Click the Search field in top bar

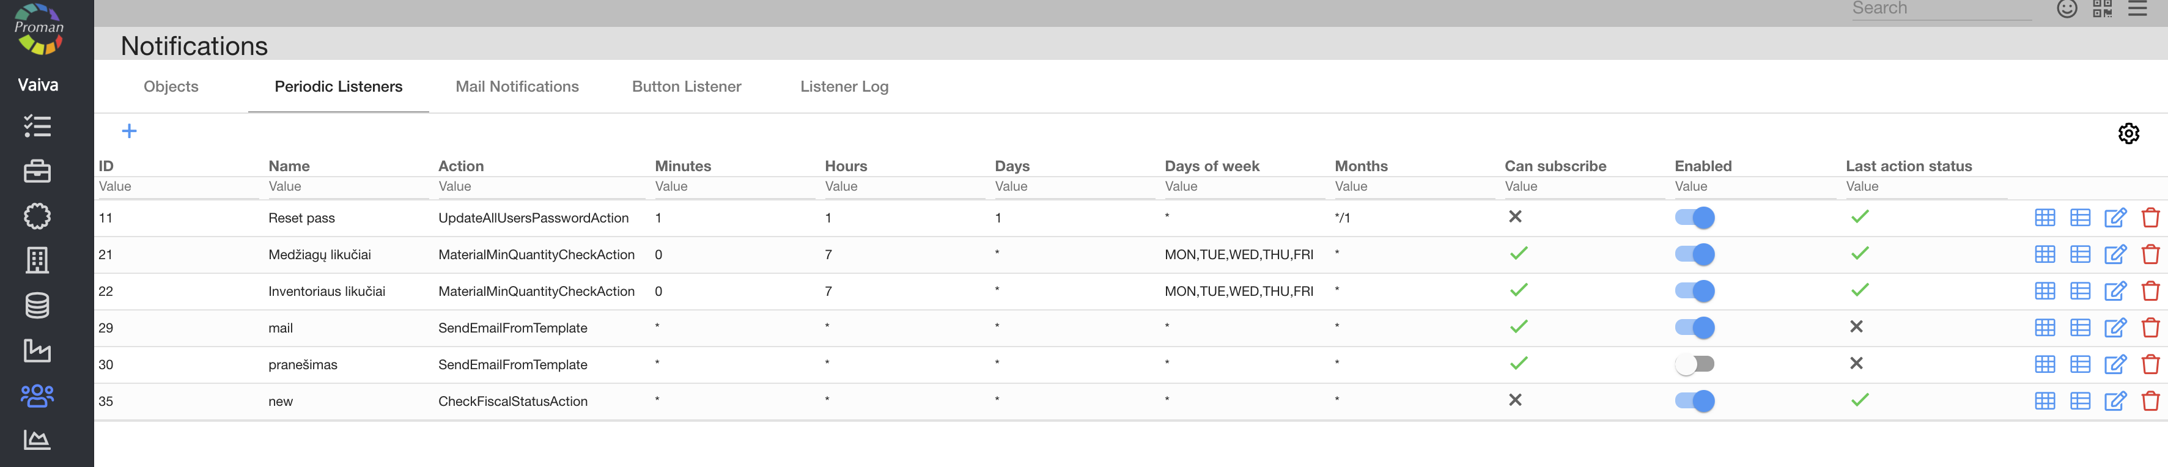click(x=1940, y=9)
